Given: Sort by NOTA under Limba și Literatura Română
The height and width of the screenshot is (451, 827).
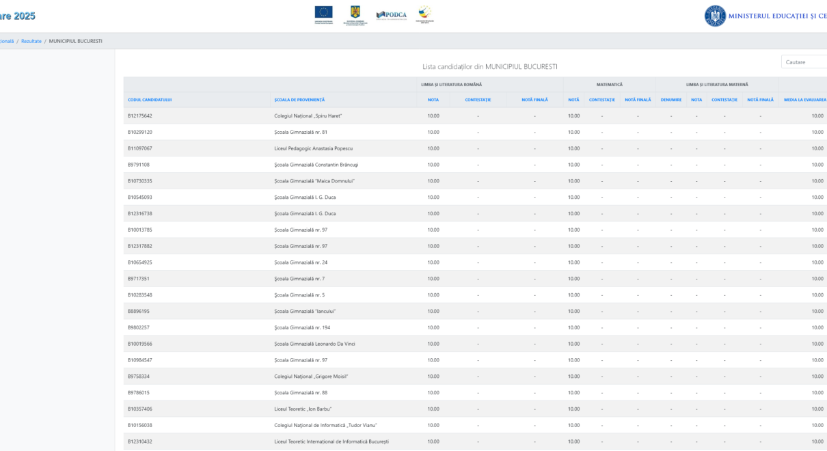Looking at the screenshot, I should (433, 100).
